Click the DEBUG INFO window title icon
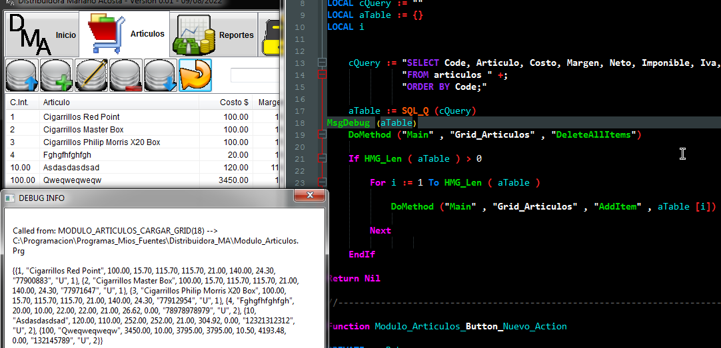721x348 pixels. [x=9, y=198]
